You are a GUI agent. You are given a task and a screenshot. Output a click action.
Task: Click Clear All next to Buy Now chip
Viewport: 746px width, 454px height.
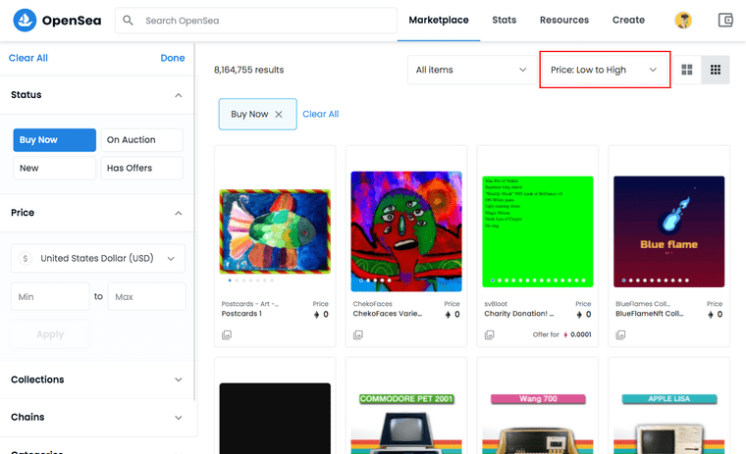coord(321,114)
